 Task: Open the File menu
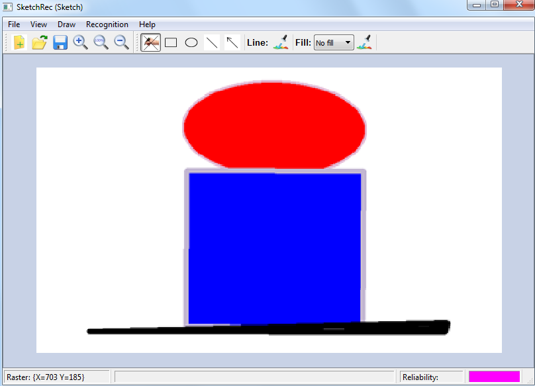pos(14,24)
